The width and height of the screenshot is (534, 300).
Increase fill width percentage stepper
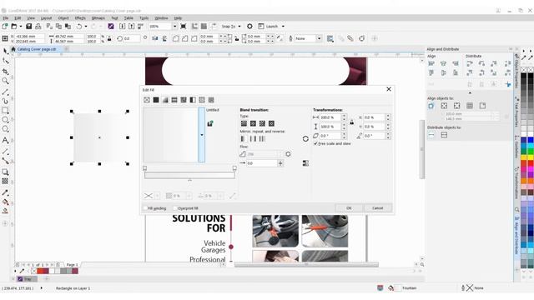pyautogui.click(x=344, y=116)
